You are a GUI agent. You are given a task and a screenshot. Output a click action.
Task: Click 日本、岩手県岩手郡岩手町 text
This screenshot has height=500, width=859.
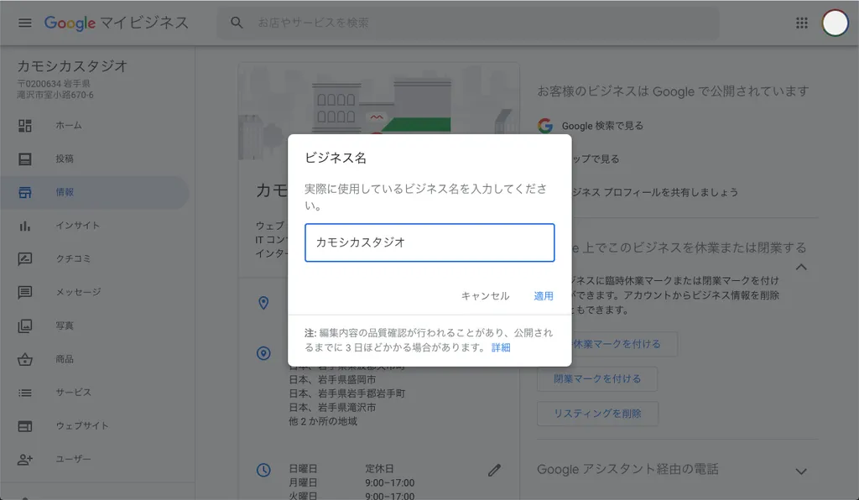[x=347, y=393]
